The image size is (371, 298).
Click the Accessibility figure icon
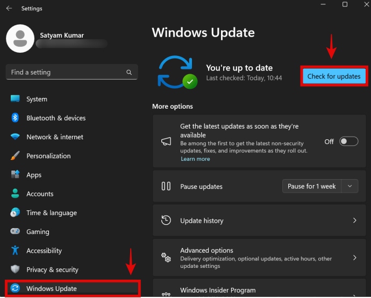pos(15,250)
